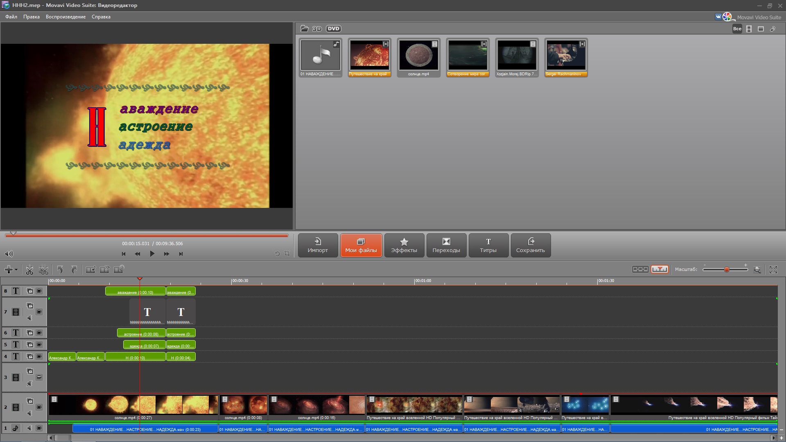The height and width of the screenshot is (442, 786).
Task: Open the DVD import button
Action: coord(333,29)
